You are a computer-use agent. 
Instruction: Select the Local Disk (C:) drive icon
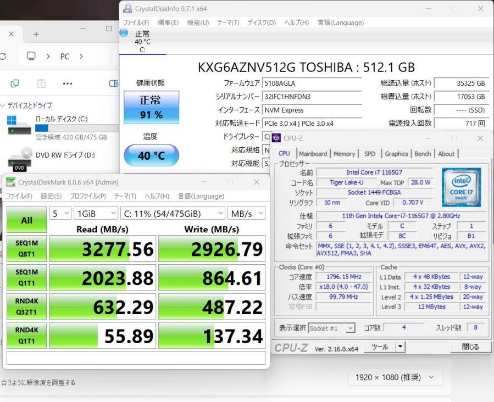(19, 125)
